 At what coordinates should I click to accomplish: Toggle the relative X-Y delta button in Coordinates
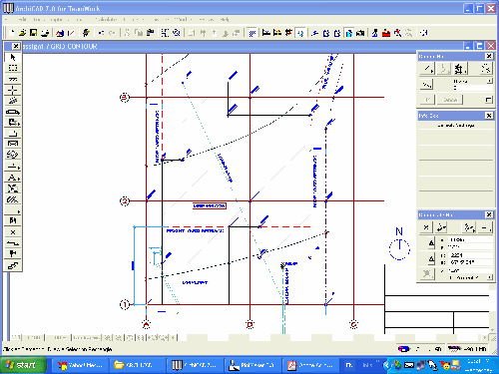[x=431, y=243]
